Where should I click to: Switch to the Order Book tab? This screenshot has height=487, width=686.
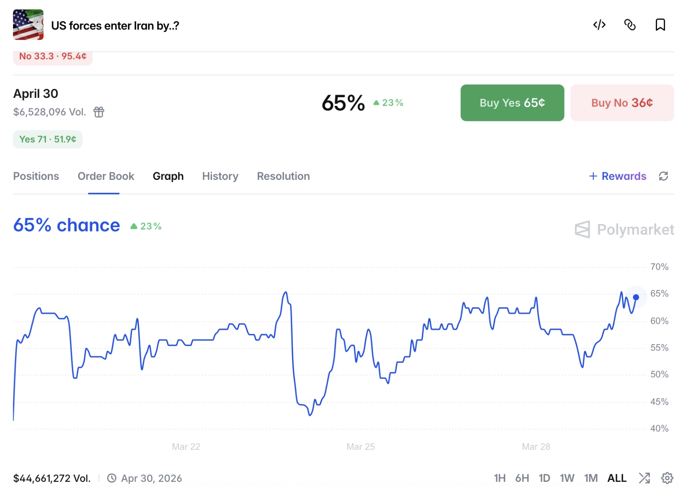click(106, 176)
